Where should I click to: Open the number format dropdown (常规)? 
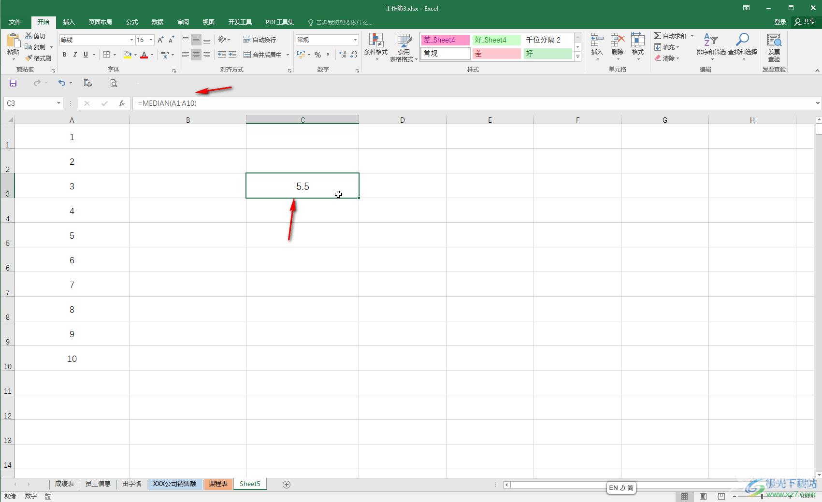click(x=355, y=40)
